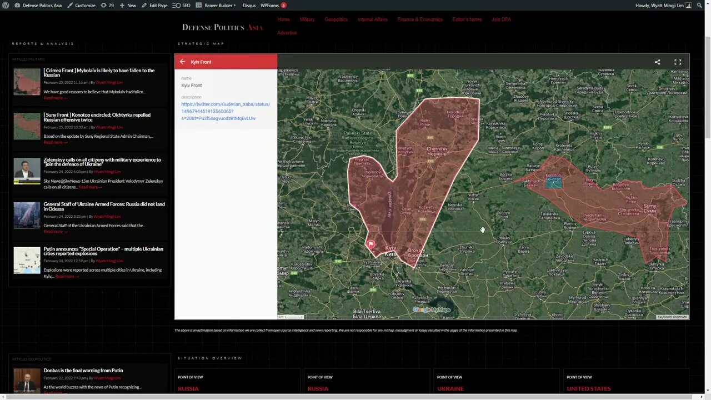Read more on the Zelenskyy Sky News article
The image size is (711, 400).
click(x=91, y=187)
